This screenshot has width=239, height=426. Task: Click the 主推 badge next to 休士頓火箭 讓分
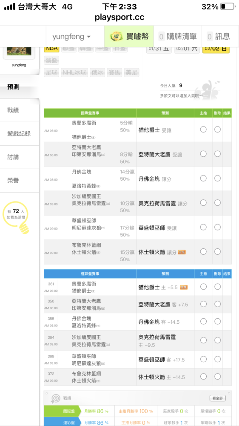pyautogui.click(x=182, y=252)
